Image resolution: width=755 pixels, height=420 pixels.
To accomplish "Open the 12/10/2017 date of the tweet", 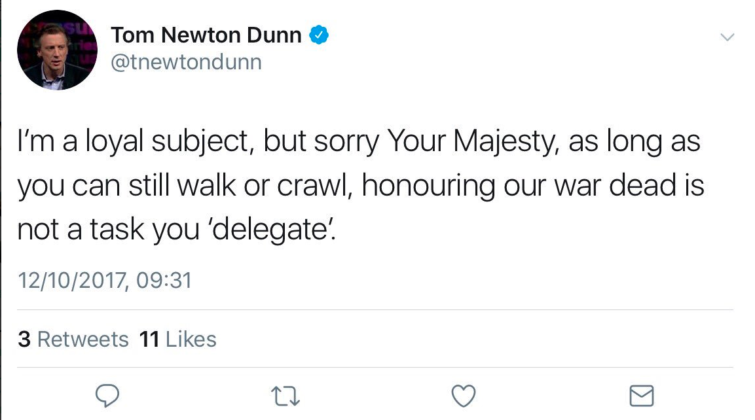I will point(72,280).
